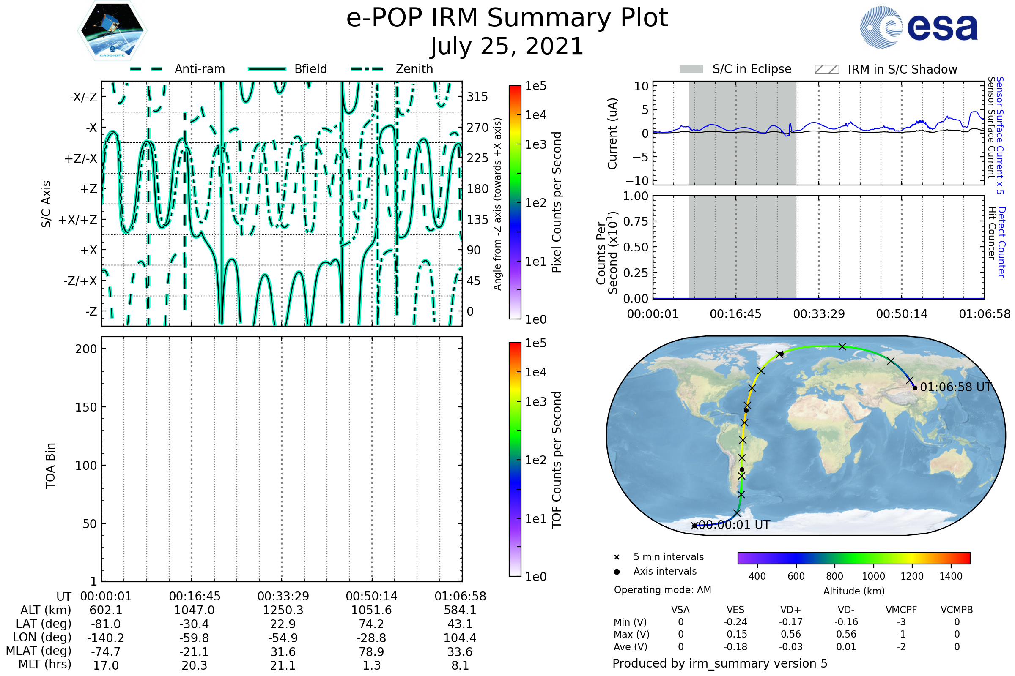This screenshot has height=676, width=1015.
Task: Click the Operating mode: AM text
Action: [662, 590]
